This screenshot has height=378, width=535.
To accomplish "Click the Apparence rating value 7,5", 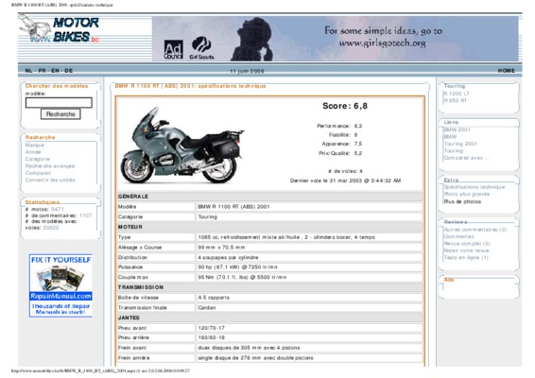I will click(x=358, y=144).
